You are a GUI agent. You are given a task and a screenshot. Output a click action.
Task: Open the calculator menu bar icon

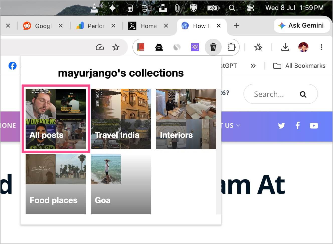pos(130,8)
